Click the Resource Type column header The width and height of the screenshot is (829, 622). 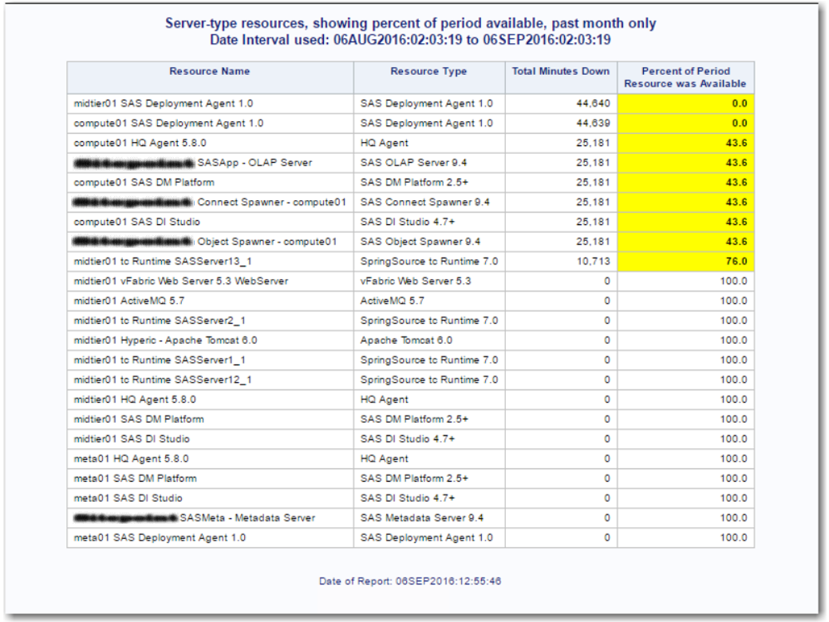pyautogui.click(x=428, y=72)
